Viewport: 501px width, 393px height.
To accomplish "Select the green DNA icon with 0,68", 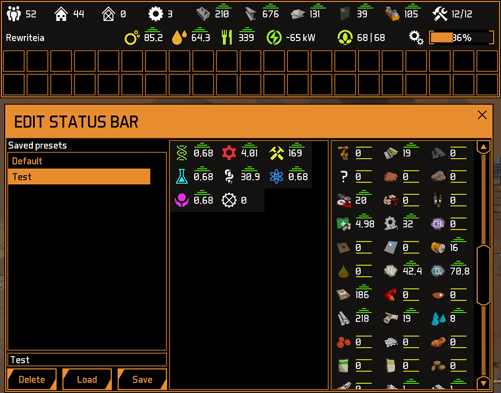I will point(181,153).
